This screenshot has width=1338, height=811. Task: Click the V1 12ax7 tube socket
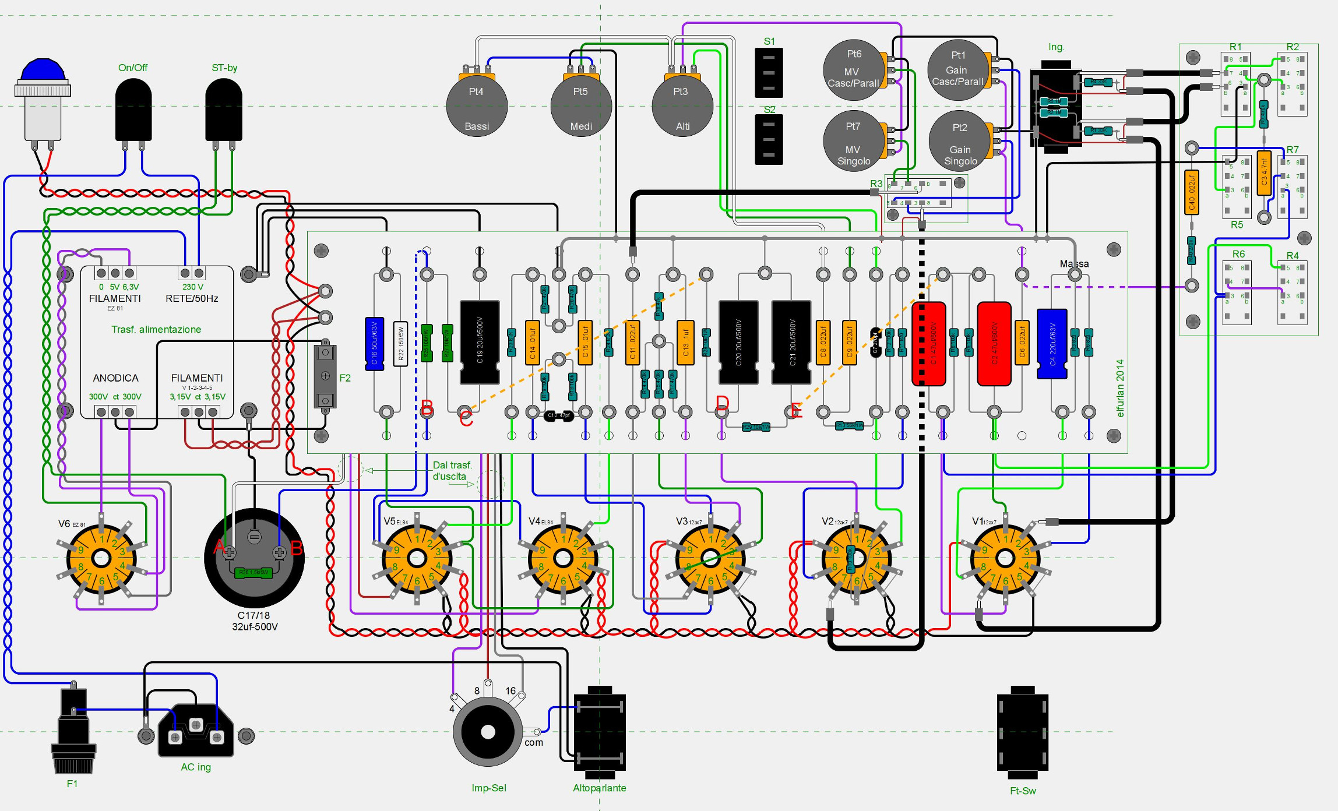(x=1005, y=558)
